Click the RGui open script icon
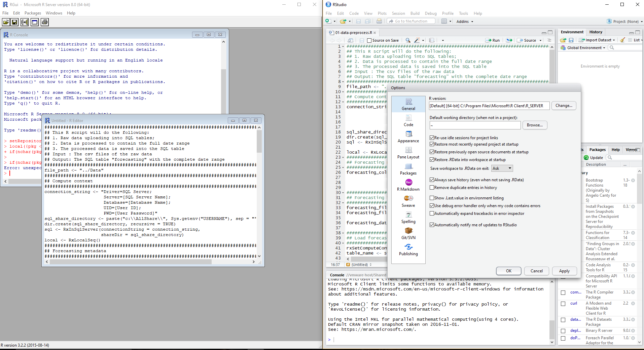The width and height of the screenshot is (644, 350). (6, 22)
